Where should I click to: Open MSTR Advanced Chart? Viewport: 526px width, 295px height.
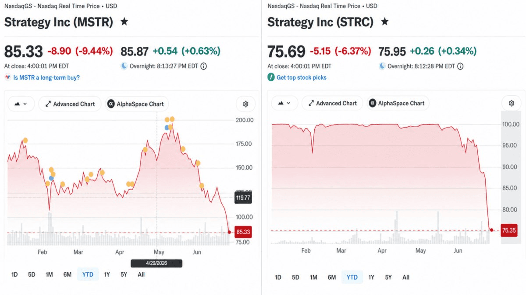70,104
